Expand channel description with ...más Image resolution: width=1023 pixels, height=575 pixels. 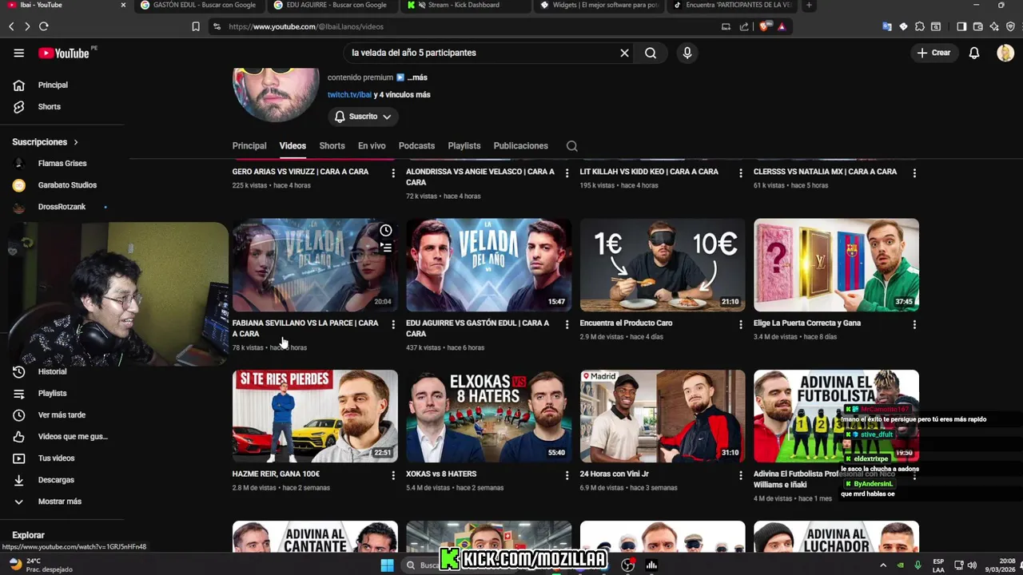417,77
